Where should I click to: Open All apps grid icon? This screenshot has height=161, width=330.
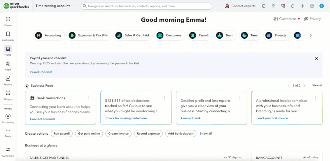[8, 93]
